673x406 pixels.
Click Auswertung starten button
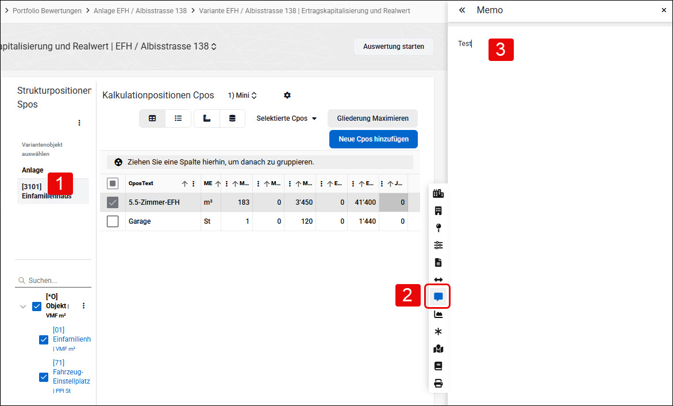pos(394,47)
